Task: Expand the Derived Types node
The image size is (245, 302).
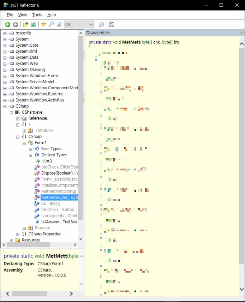Action: tap(30, 155)
